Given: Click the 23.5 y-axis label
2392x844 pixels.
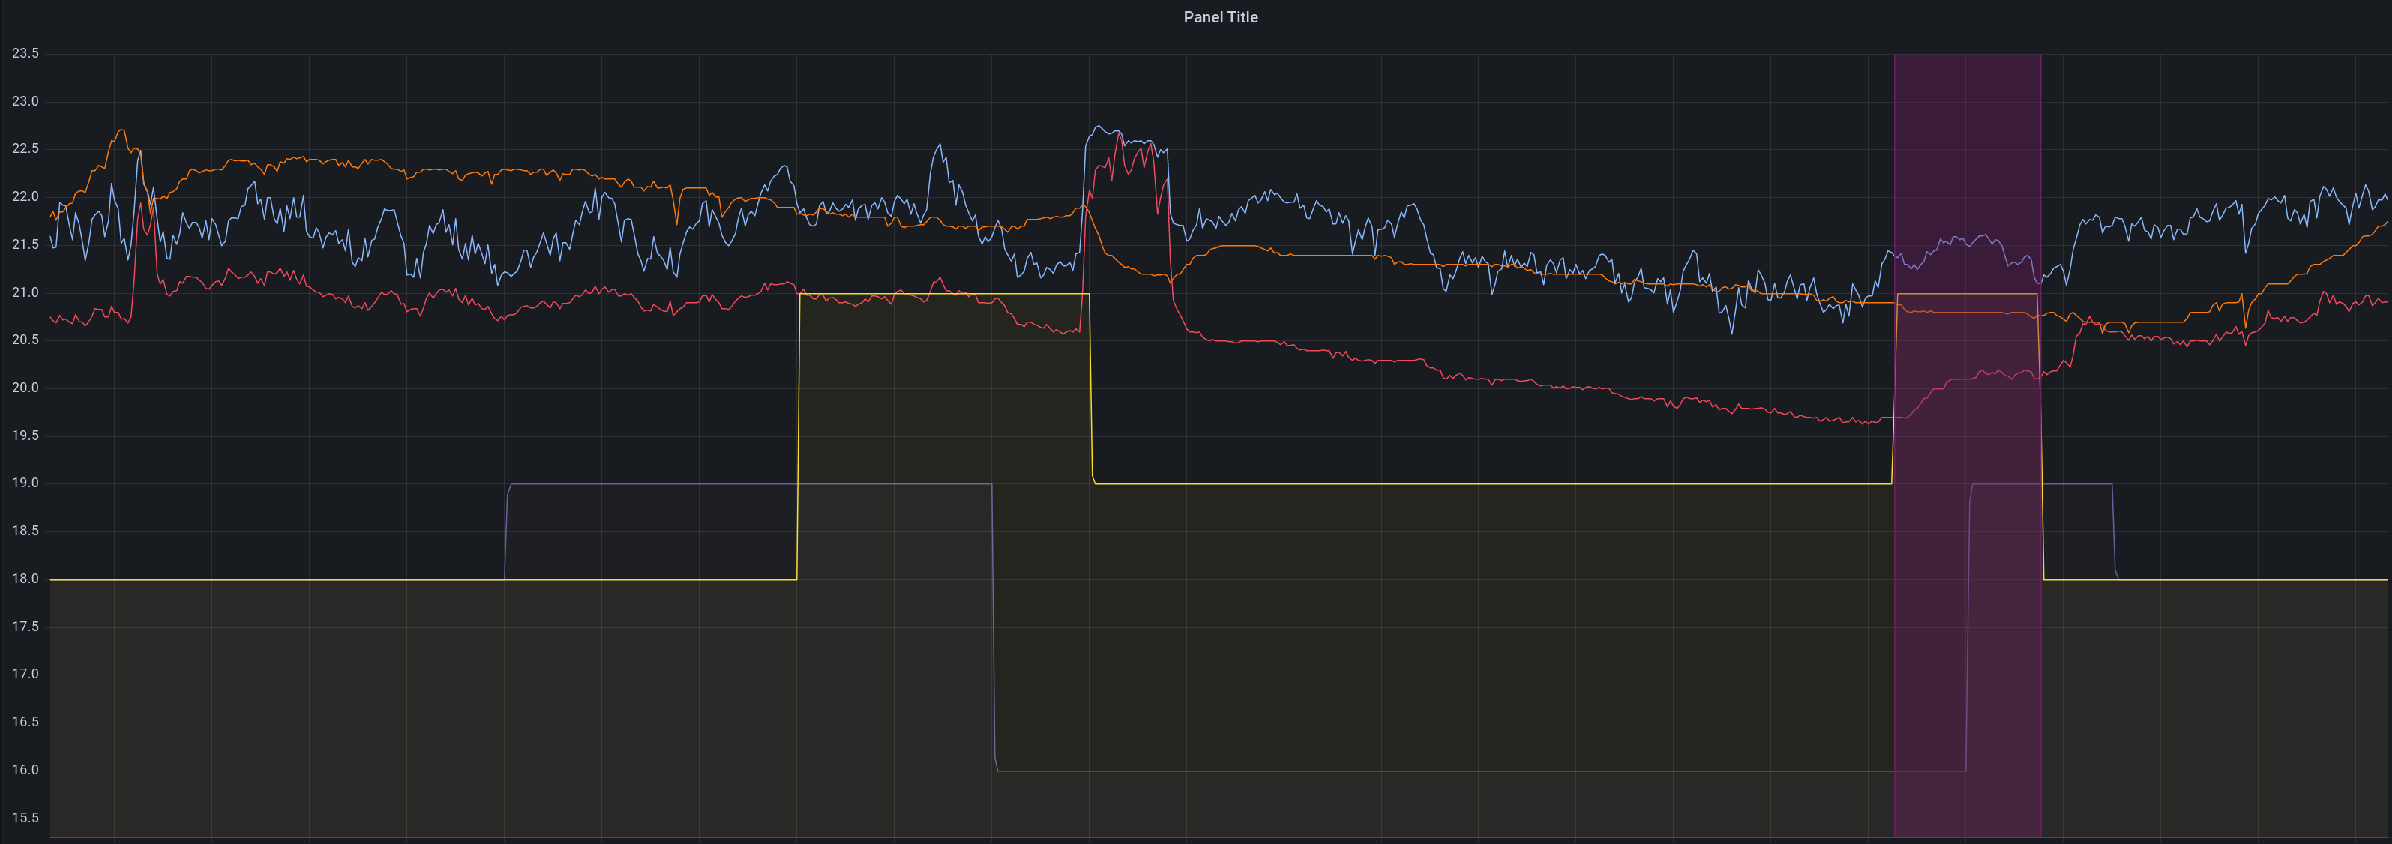Looking at the screenshot, I should [25, 54].
